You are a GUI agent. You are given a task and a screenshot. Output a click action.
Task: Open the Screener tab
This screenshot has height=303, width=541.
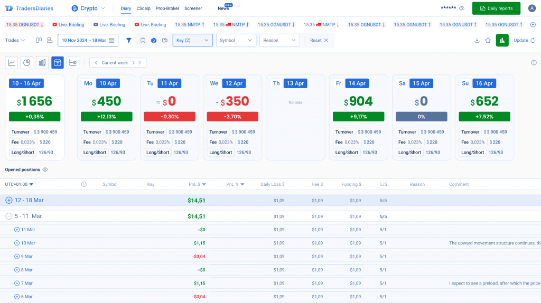(193, 8)
